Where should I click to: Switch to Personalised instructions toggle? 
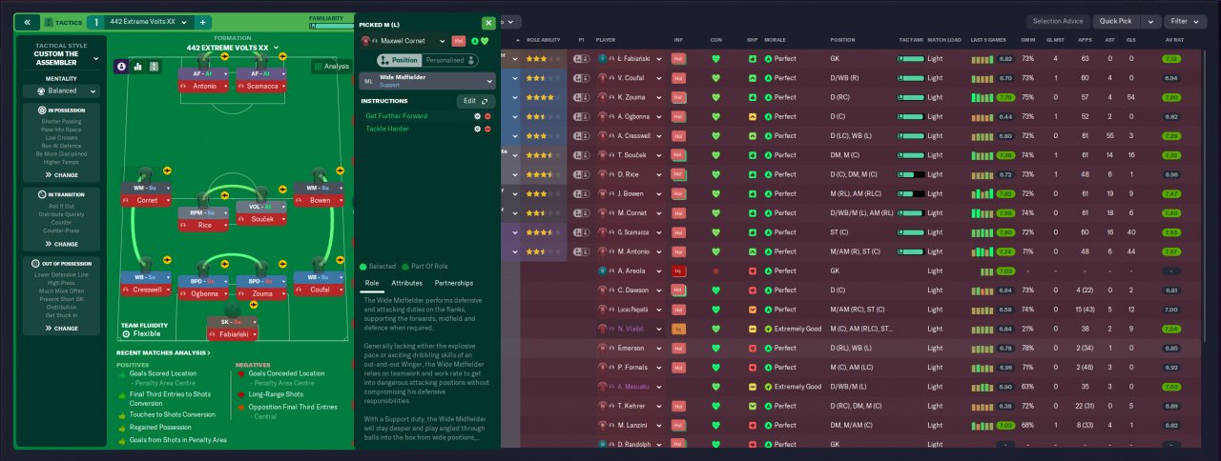coord(445,60)
